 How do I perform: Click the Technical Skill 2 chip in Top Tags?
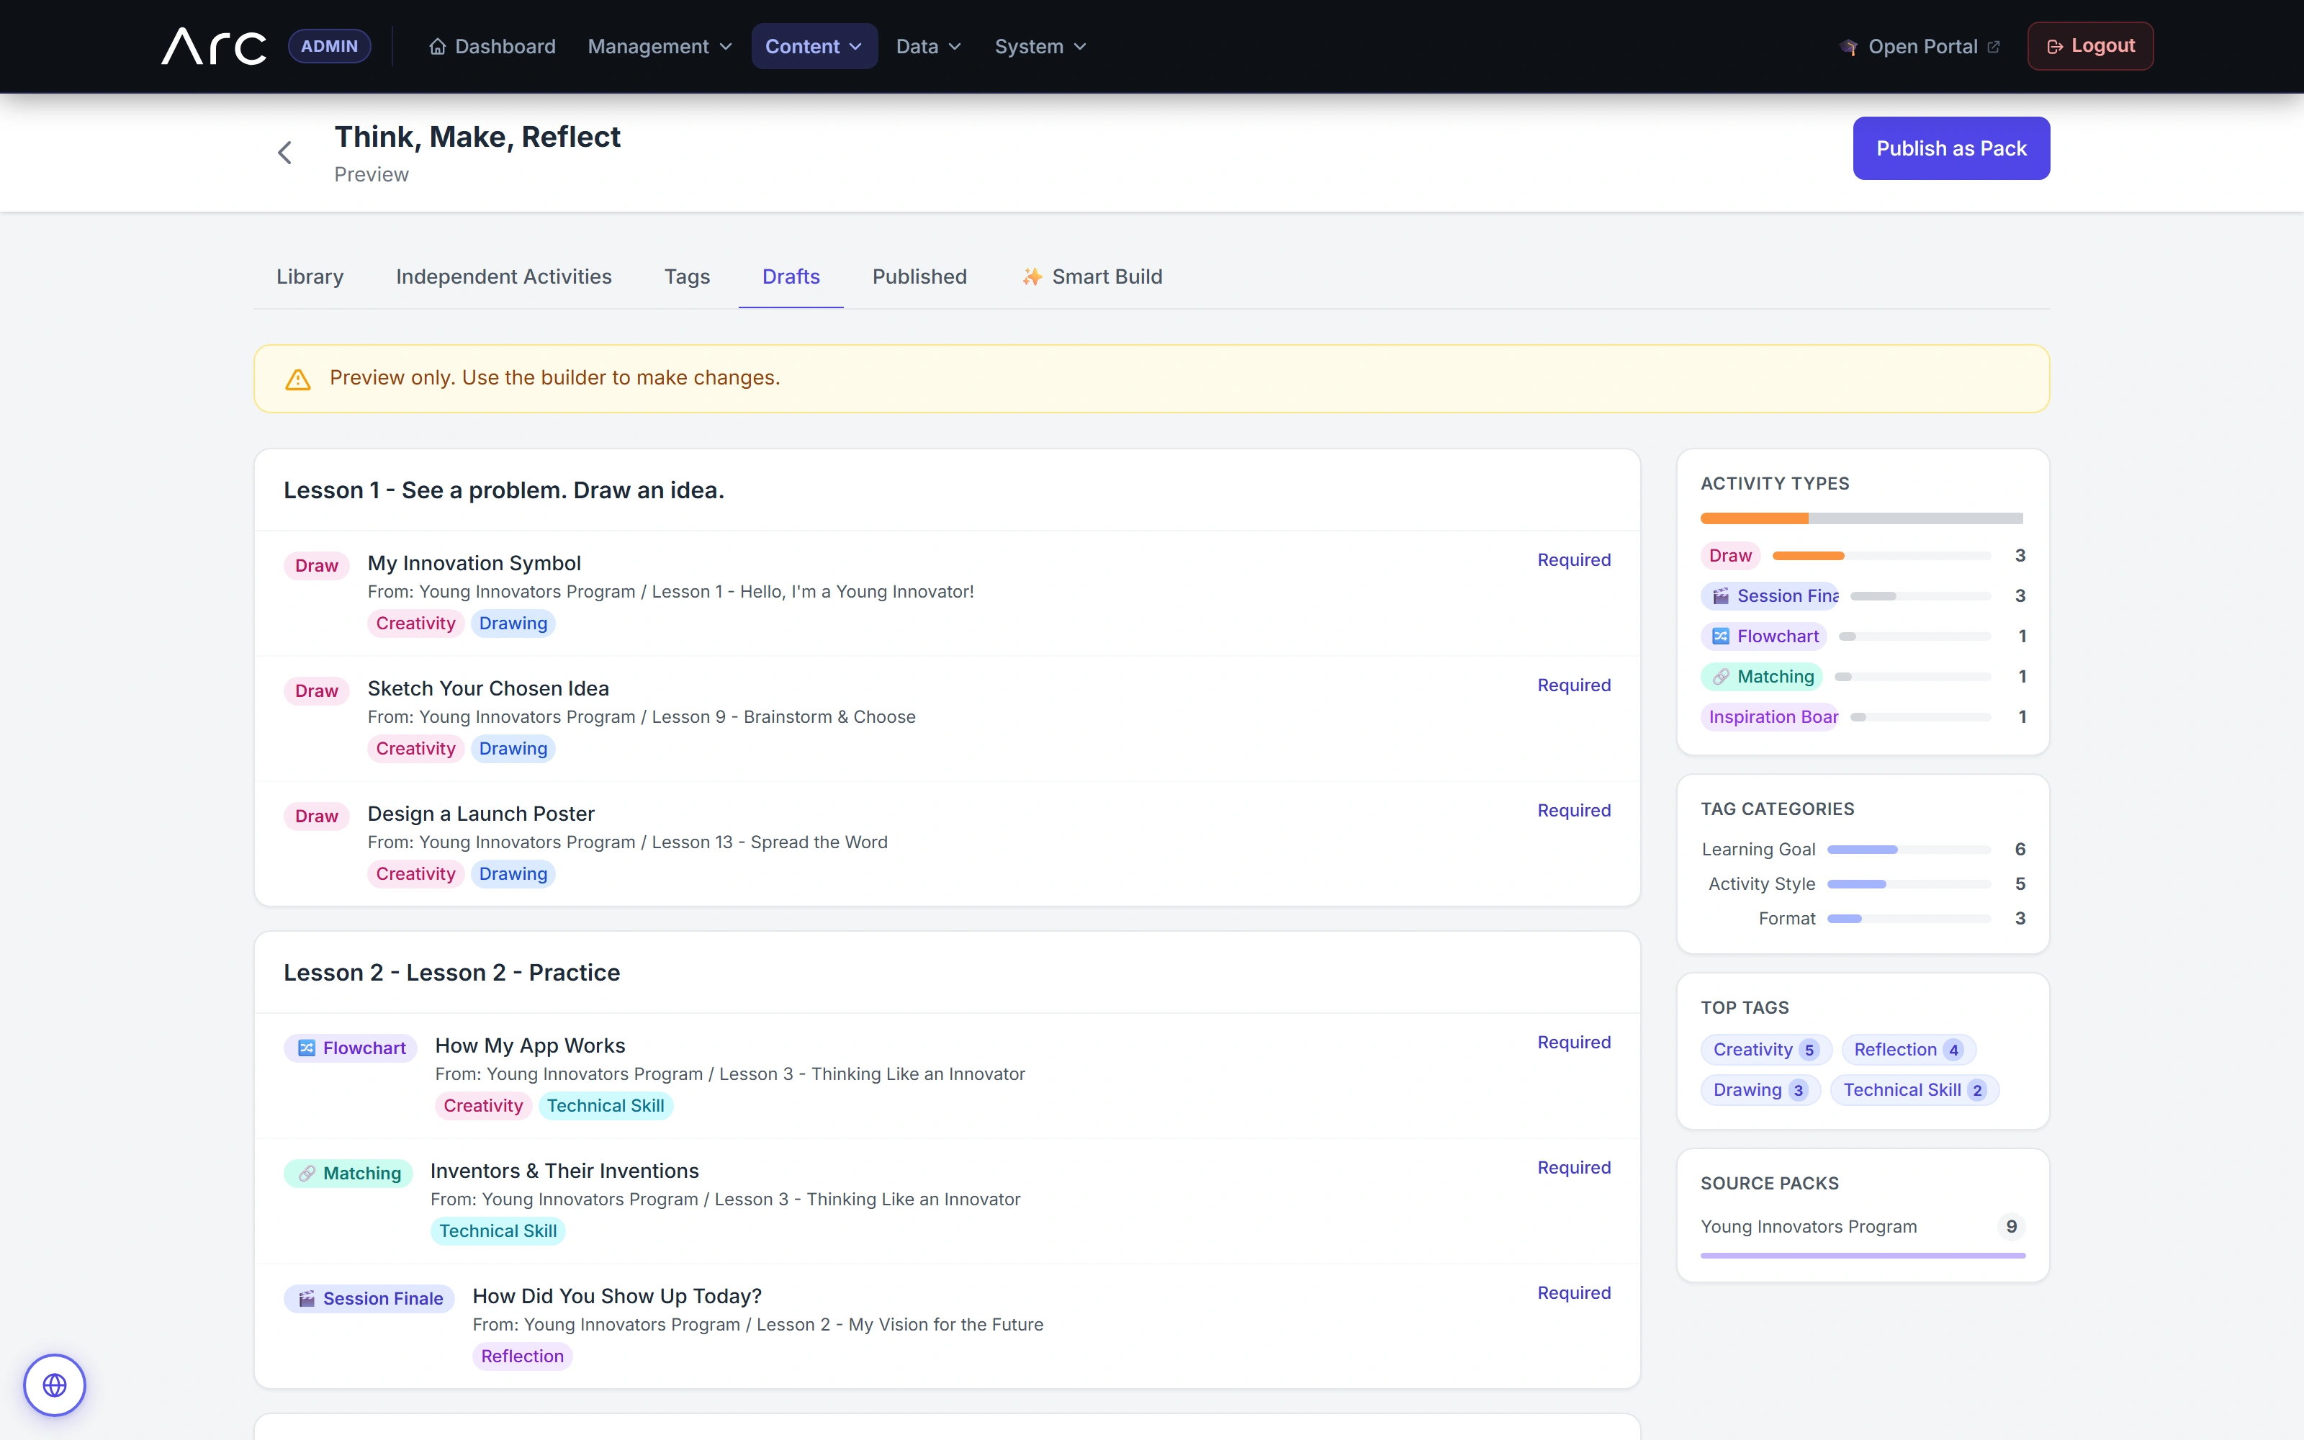[x=1914, y=1089]
